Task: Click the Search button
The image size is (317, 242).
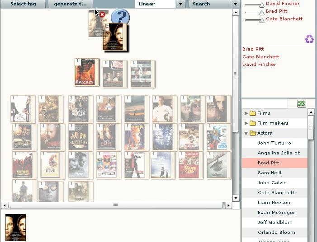Action: tap(210, 4)
